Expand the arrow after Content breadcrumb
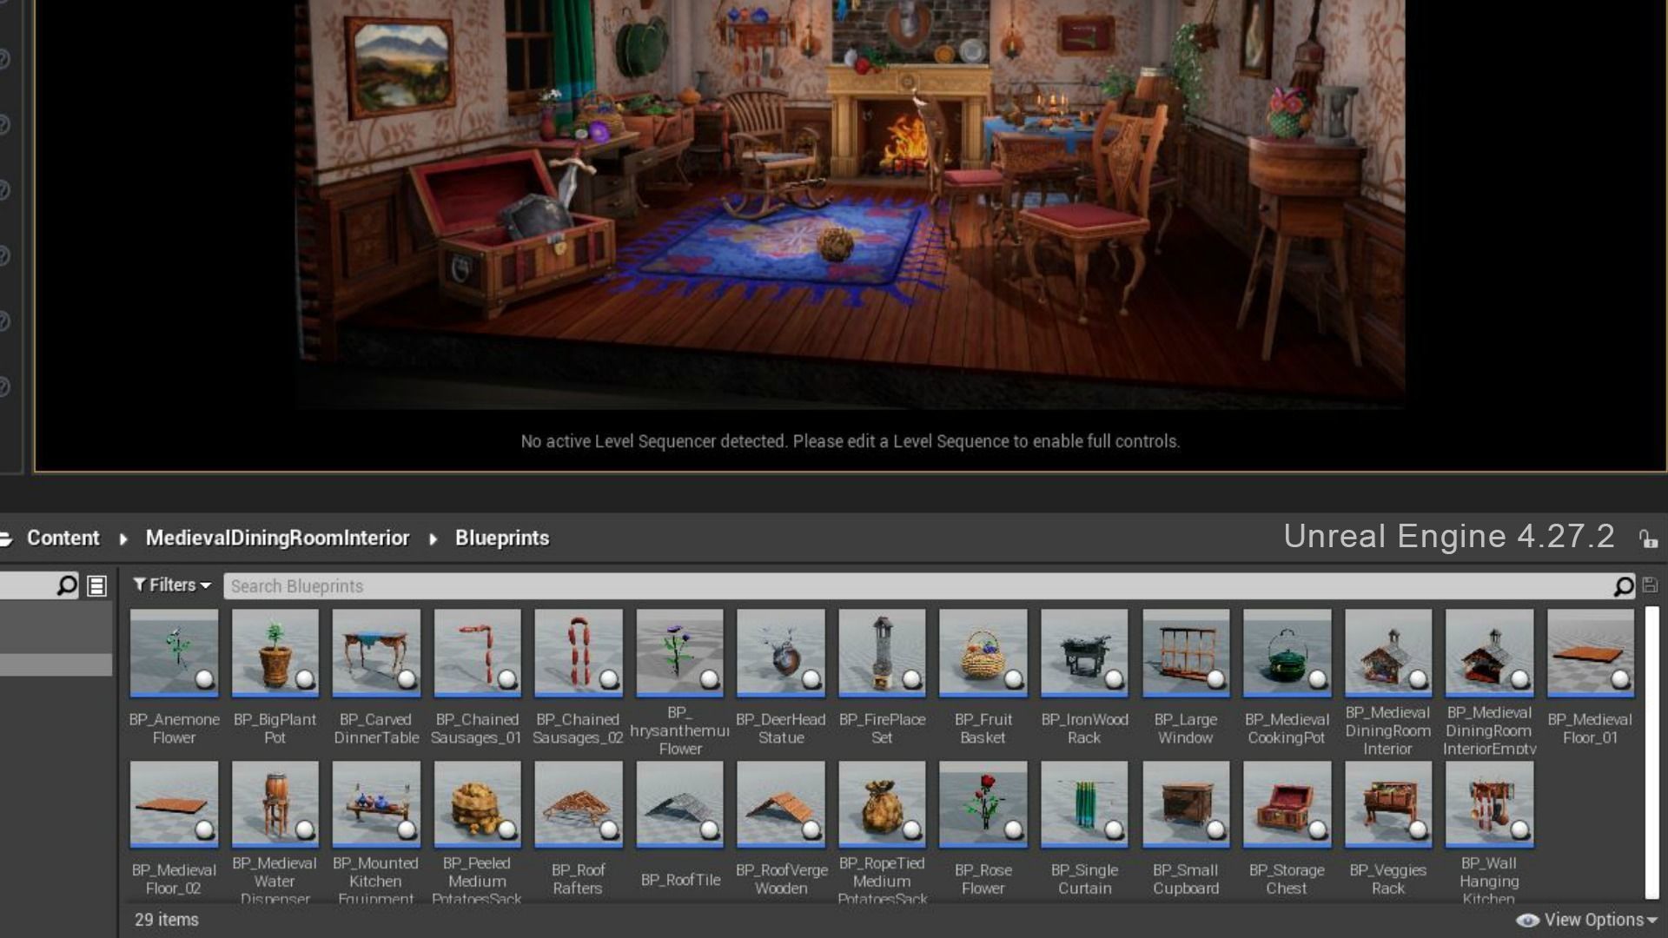 pos(123,538)
